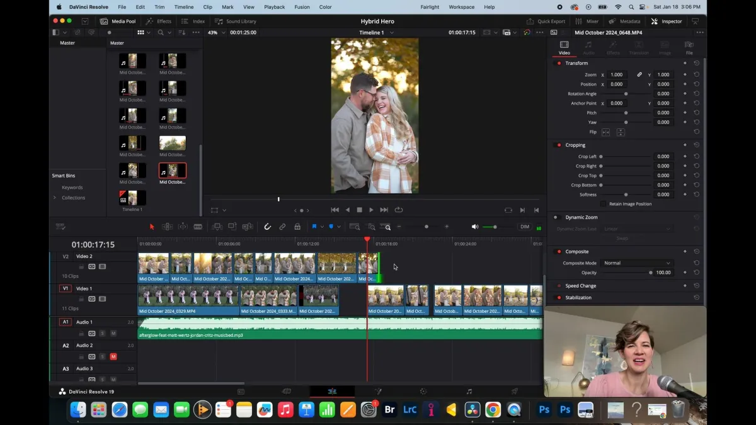The width and height of the screenshot is (756, 425).
Task: Expand the Dynamic Zoom section
Action: tap(581, 217)
